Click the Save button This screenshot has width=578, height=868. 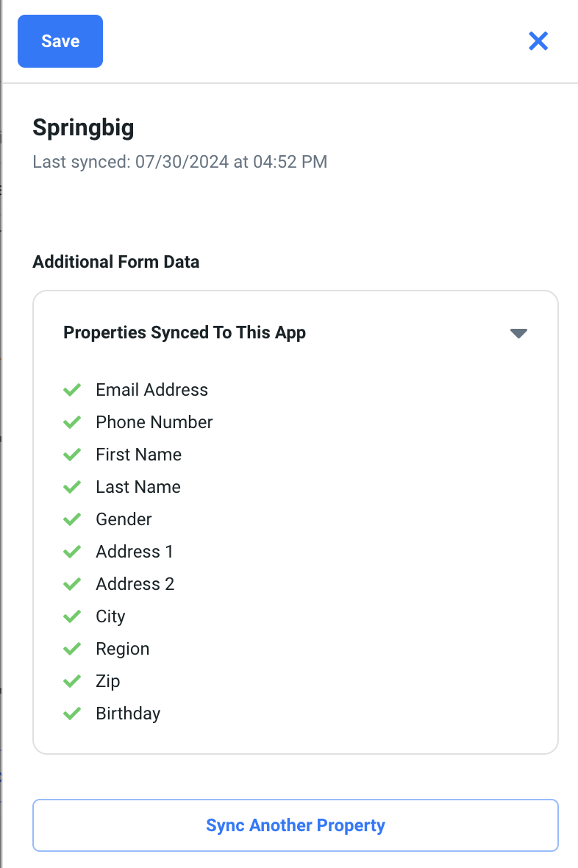click(60, 41)
